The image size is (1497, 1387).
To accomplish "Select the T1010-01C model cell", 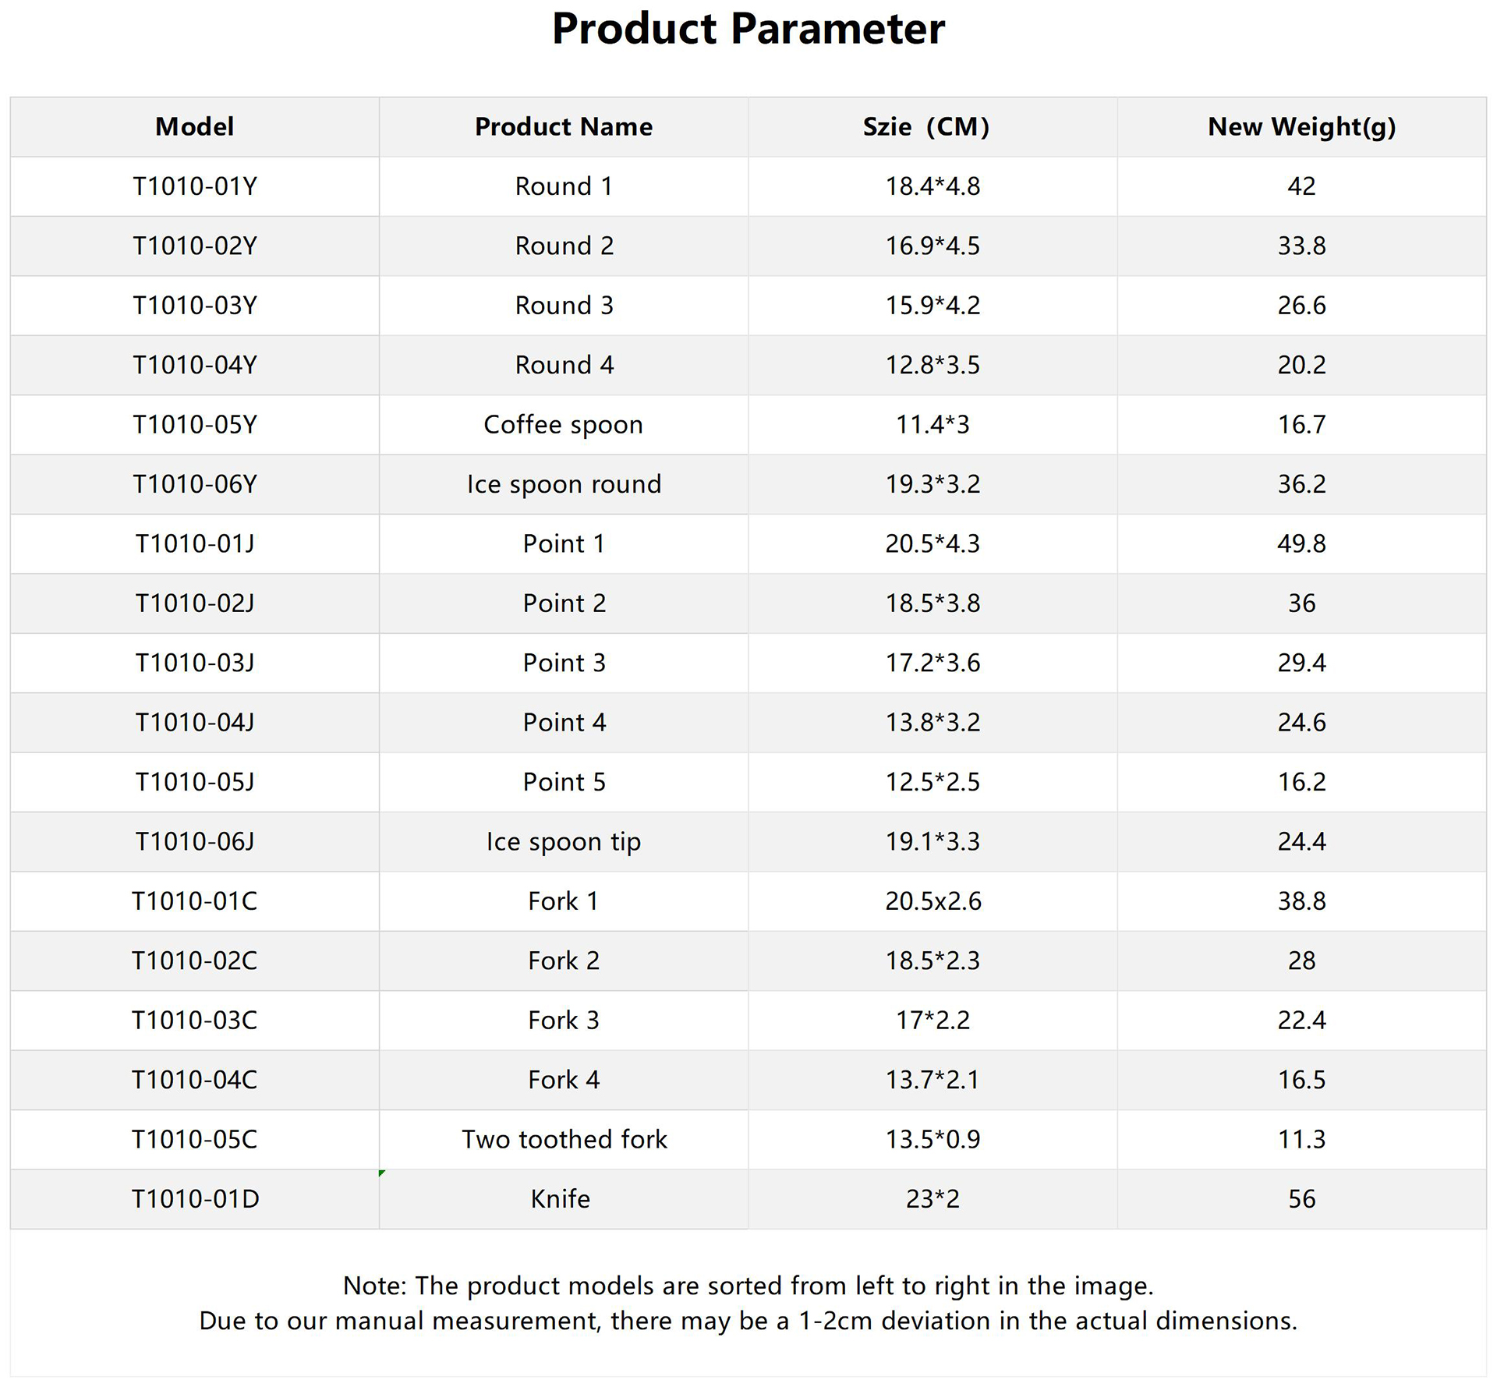I will [194, 901].
